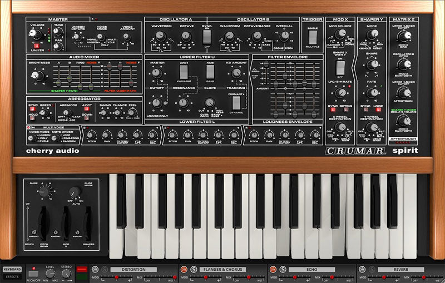Viewport: 445px width, 283px height.
Task: Flip the Oscillator Sync switch
Action: 207,37
